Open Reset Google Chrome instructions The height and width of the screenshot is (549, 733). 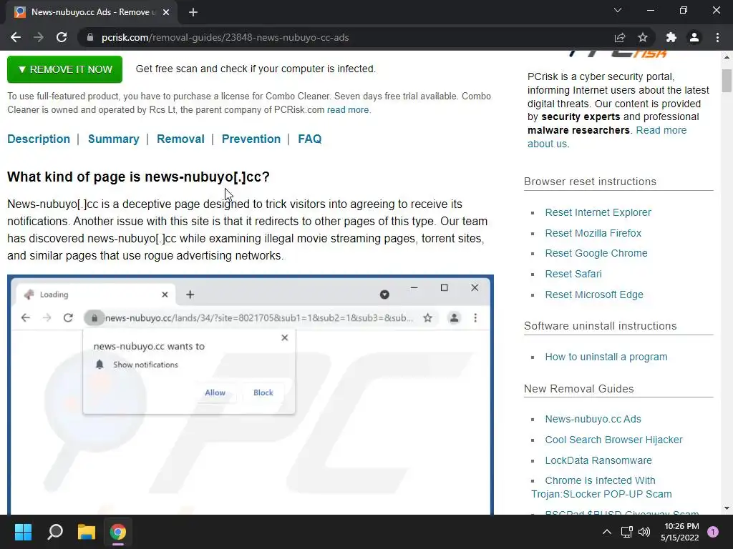(596, 253)
